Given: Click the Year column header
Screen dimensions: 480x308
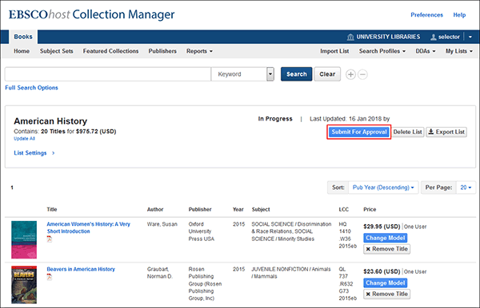Looking at the screenshot, I should click(x=238, y=209).
